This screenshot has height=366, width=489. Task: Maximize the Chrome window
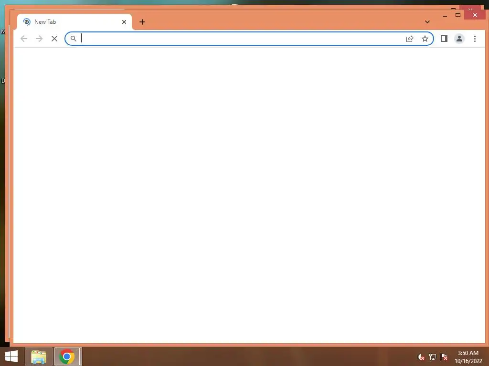[x=458, y=15]
